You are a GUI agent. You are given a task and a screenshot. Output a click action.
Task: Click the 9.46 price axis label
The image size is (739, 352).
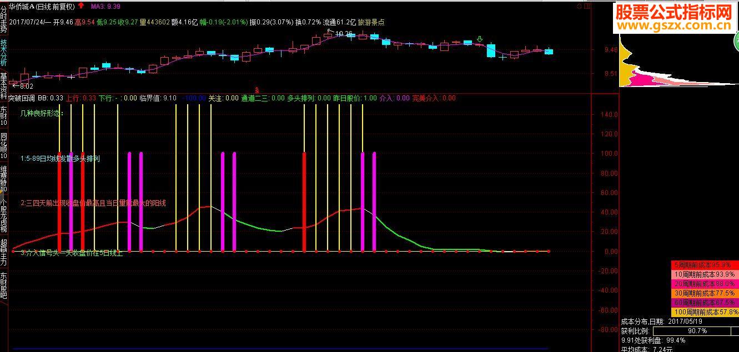611,50
